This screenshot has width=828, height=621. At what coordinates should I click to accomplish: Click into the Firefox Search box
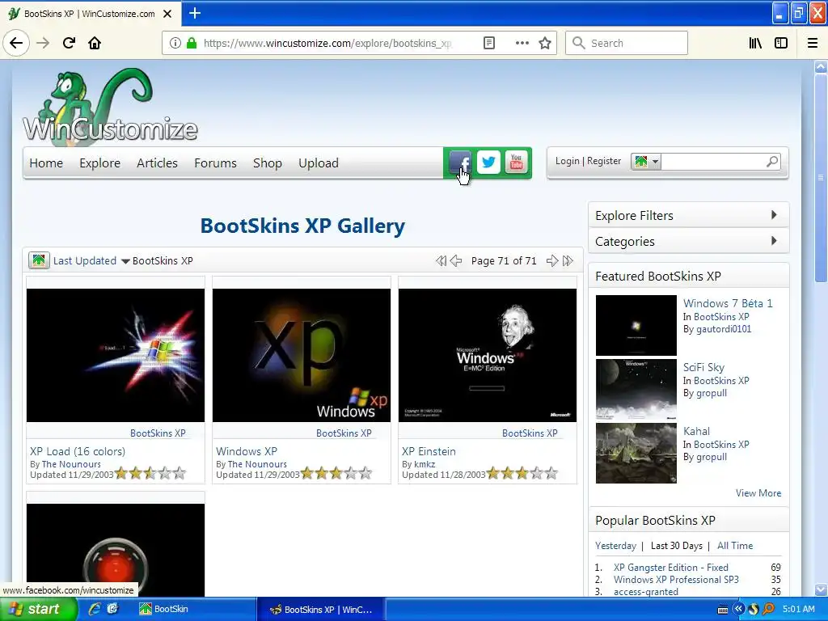point(627,44)
